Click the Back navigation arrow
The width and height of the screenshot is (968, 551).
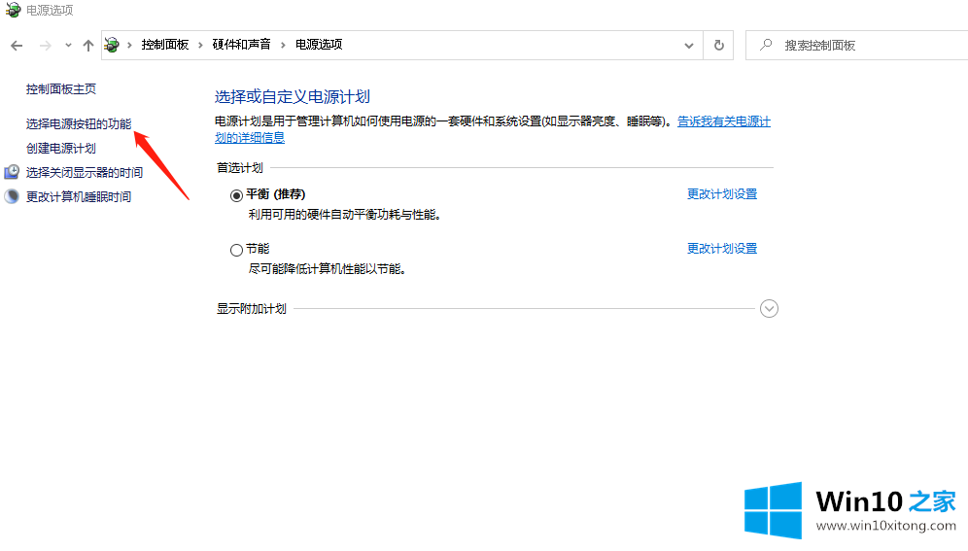(17, 45)
